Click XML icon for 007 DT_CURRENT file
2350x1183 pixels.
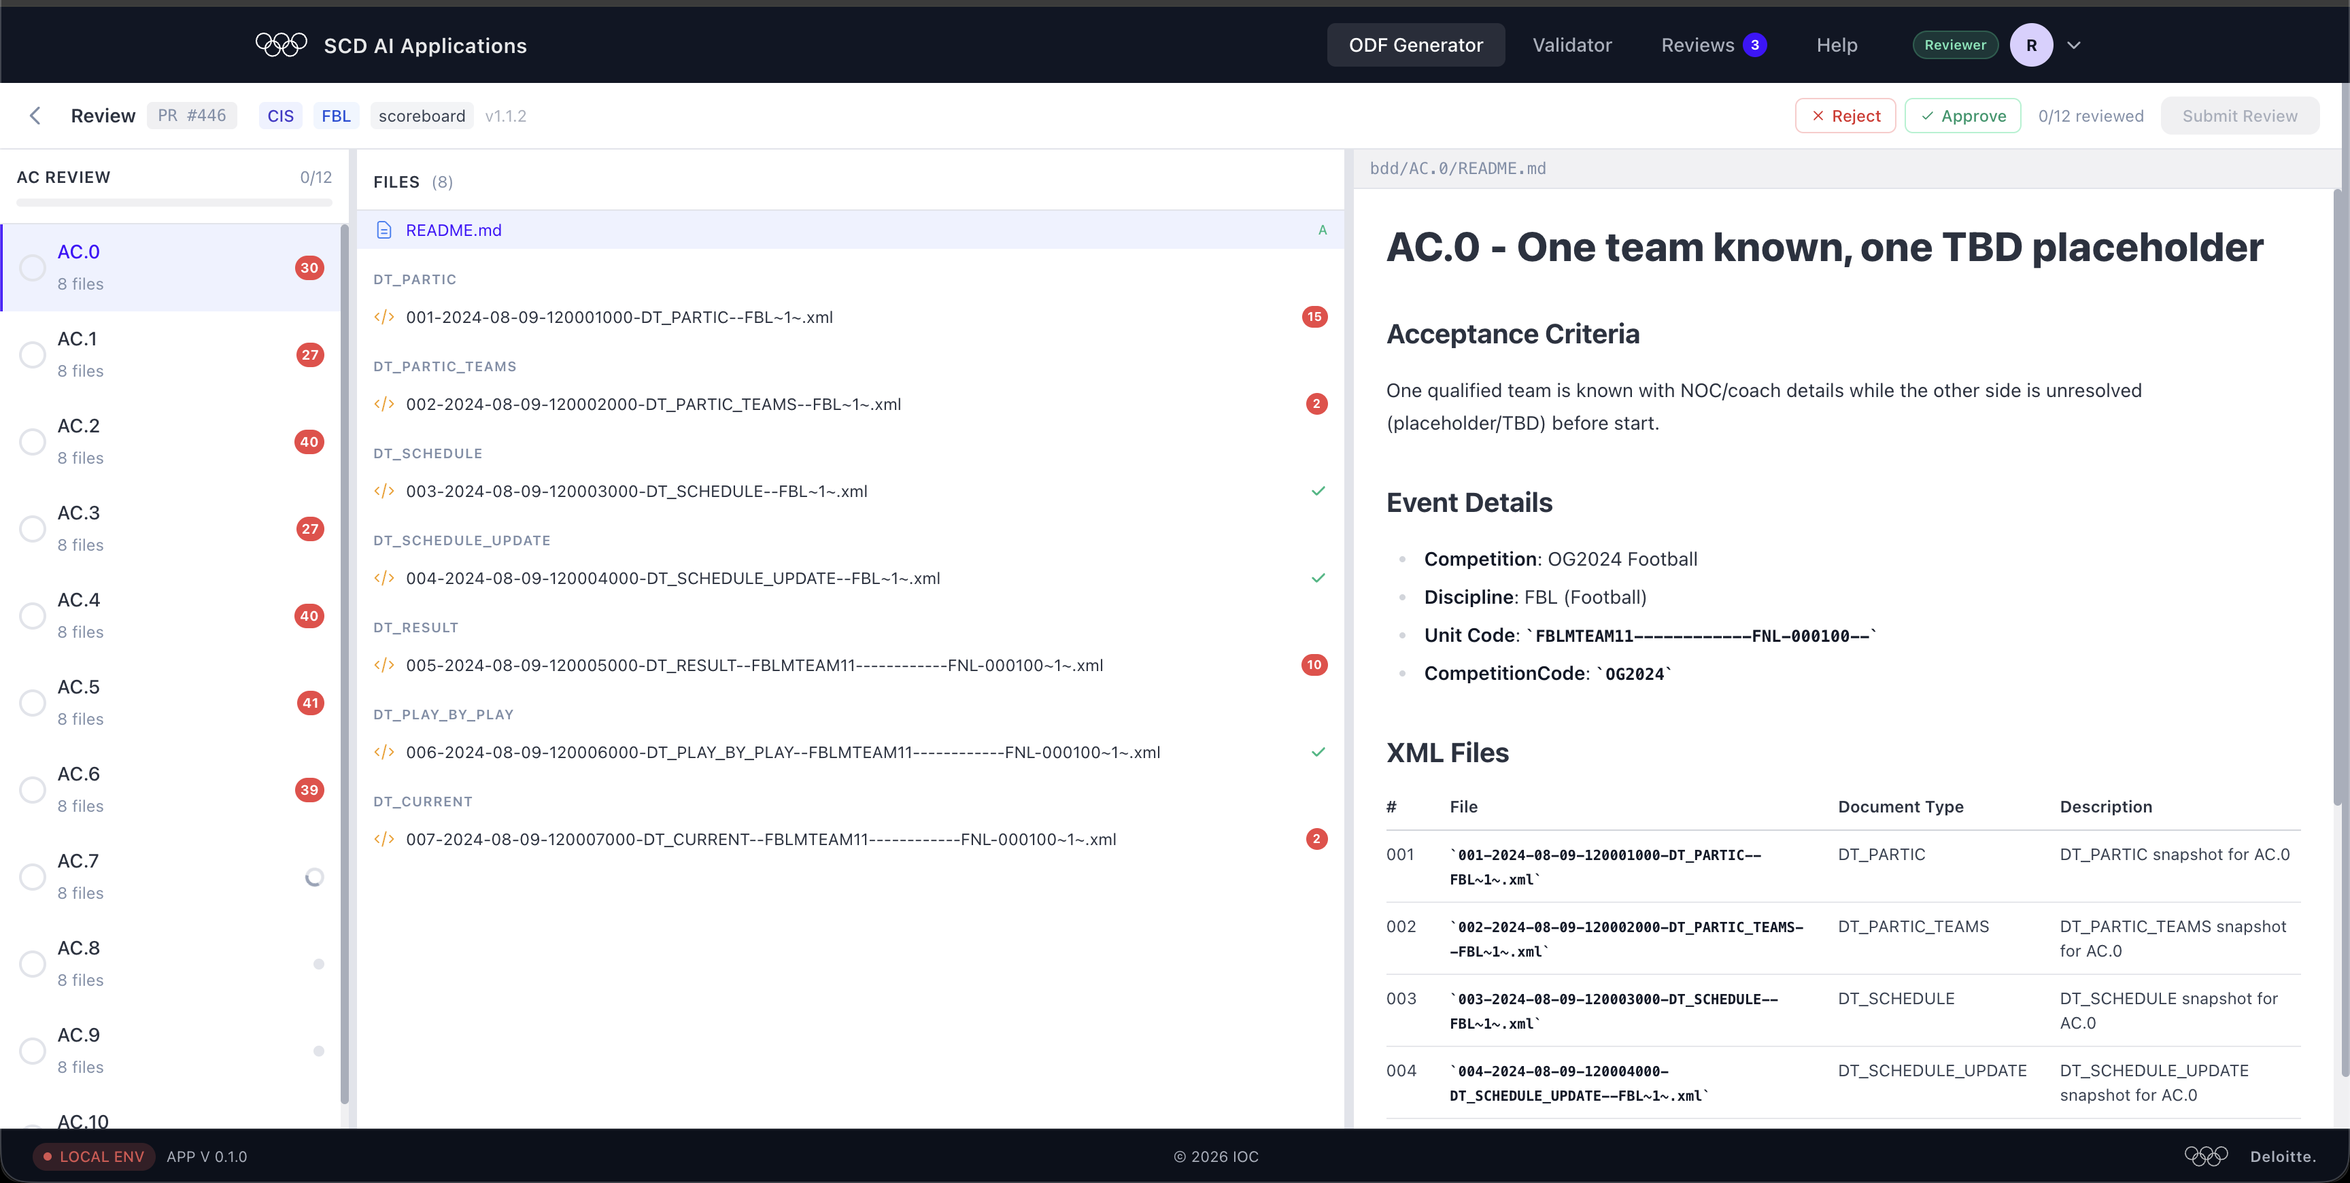(x=384, y=839)
